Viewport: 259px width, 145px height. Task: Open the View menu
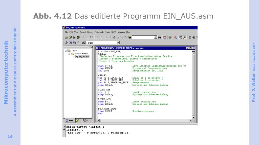(x=76, y=32)
